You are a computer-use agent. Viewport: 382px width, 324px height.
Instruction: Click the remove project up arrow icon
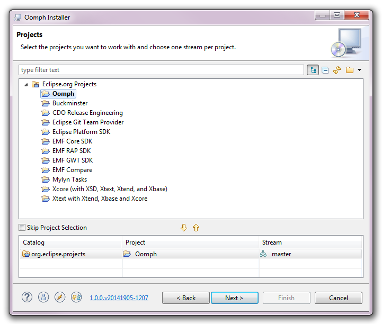pyautogui.click(x=196, y=228)
